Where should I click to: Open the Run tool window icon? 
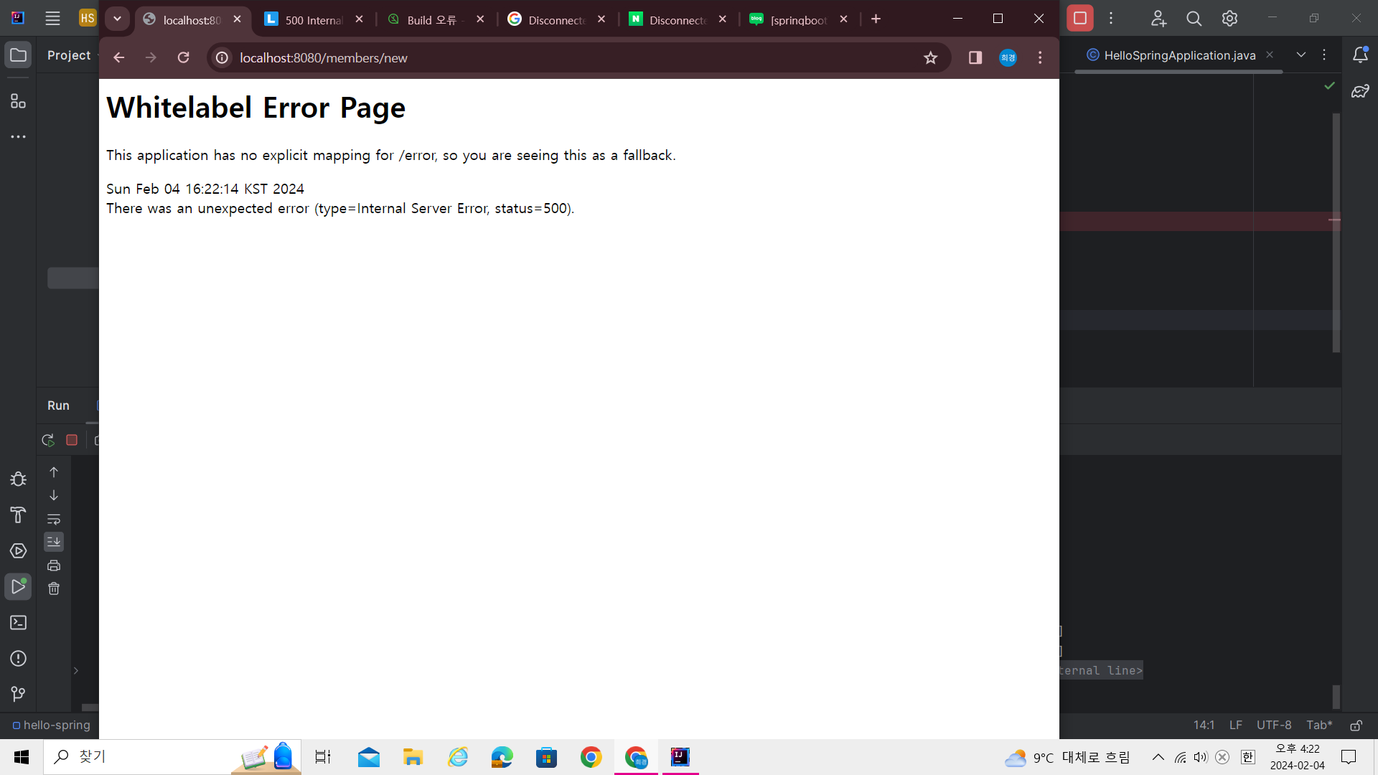tap(18, 586)
